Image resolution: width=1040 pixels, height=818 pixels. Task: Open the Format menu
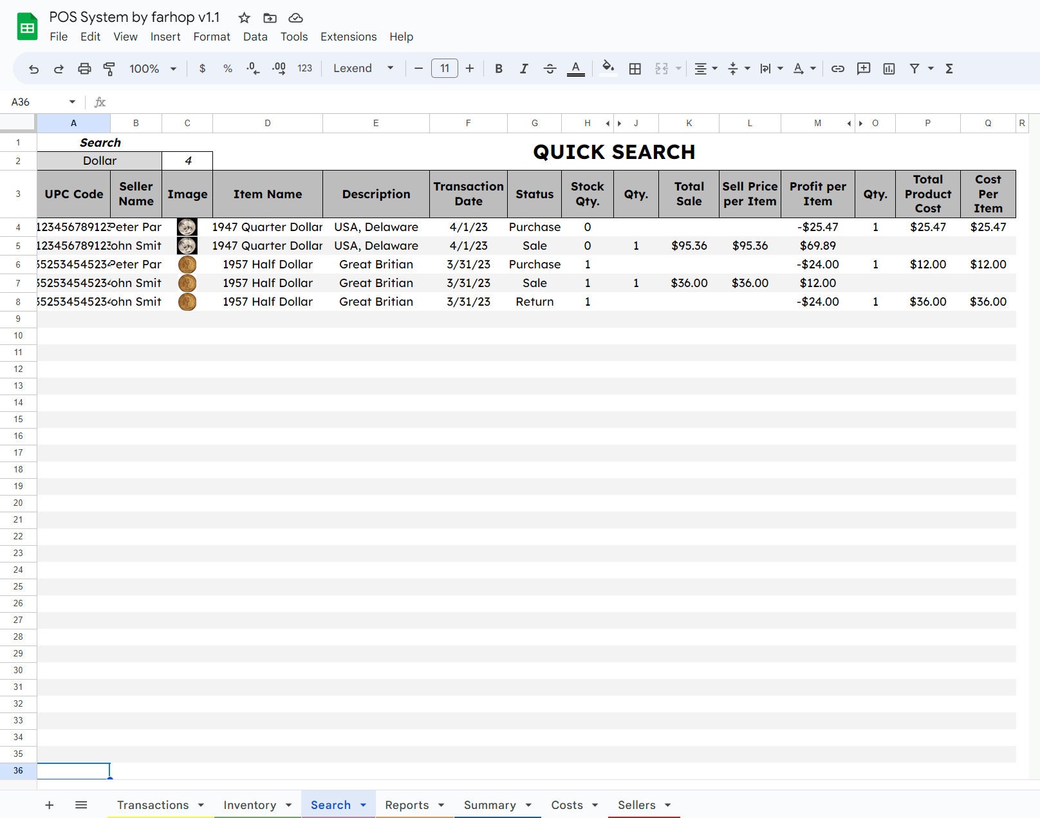212,37
